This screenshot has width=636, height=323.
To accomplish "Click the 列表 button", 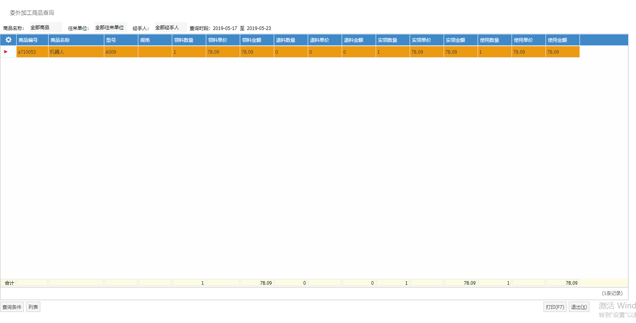I will 33,307.
